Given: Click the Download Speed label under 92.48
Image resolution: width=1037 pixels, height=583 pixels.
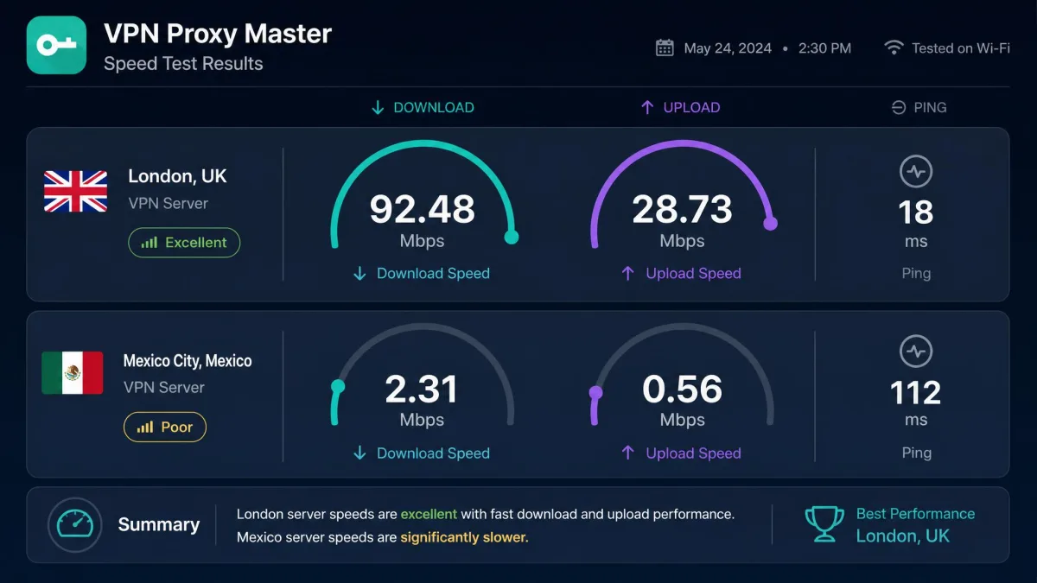Looking at the screenshot, I should (433, 274).
